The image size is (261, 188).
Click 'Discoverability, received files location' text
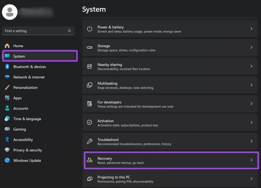124,69
